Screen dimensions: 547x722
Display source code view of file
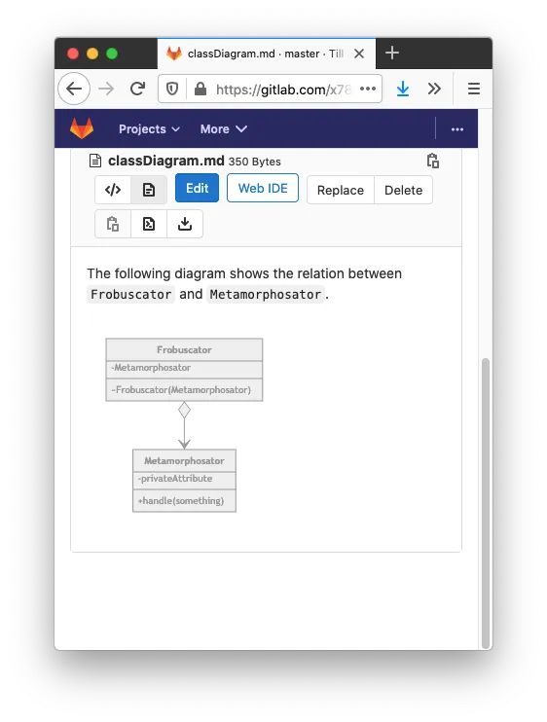tap(113, 190)
